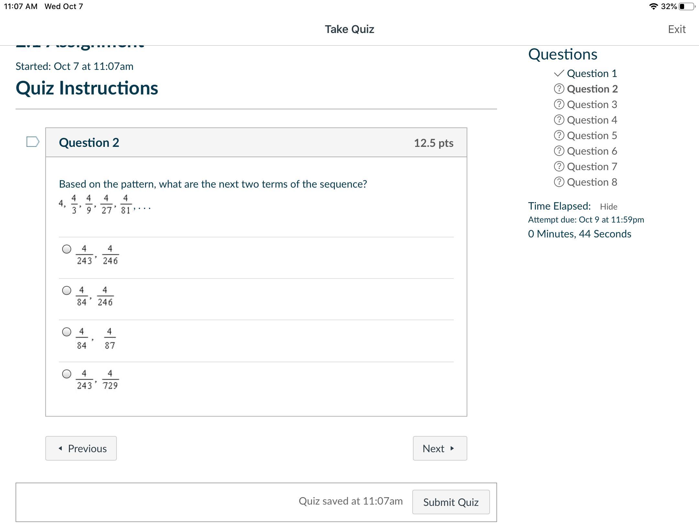Navigate to Question 1 link

tap(592, 73)
